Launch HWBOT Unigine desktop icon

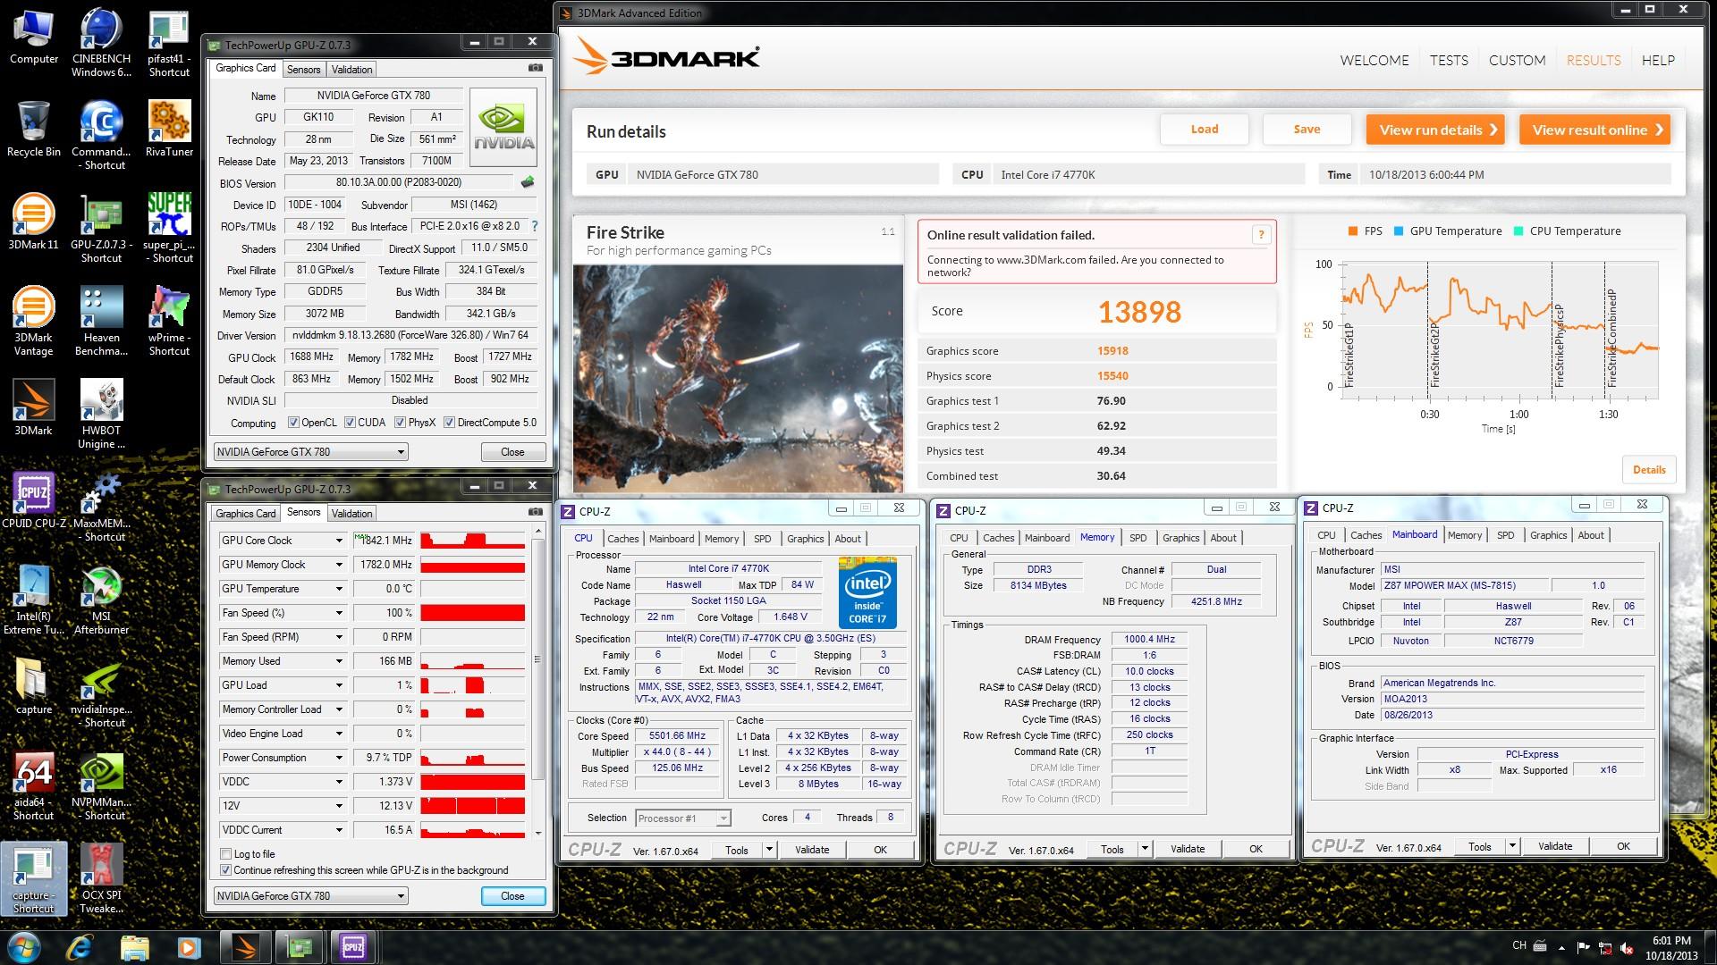coord(101,415)
